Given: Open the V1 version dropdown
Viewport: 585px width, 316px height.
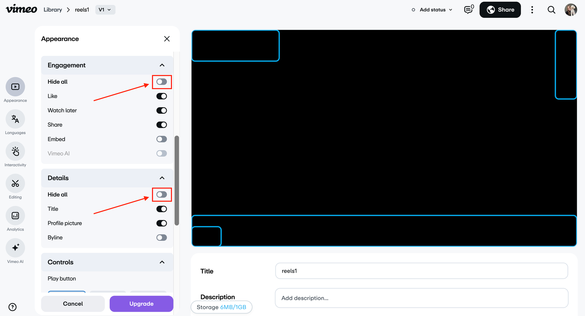Looking at the screenshot, I should (x=105, y=10).
